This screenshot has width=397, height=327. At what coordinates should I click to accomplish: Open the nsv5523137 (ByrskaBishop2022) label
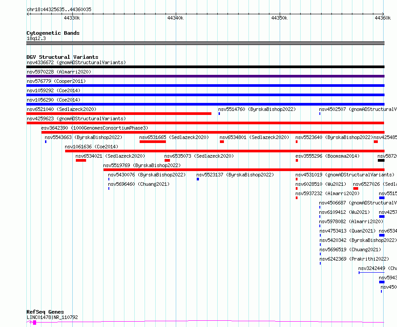(235, 175)
